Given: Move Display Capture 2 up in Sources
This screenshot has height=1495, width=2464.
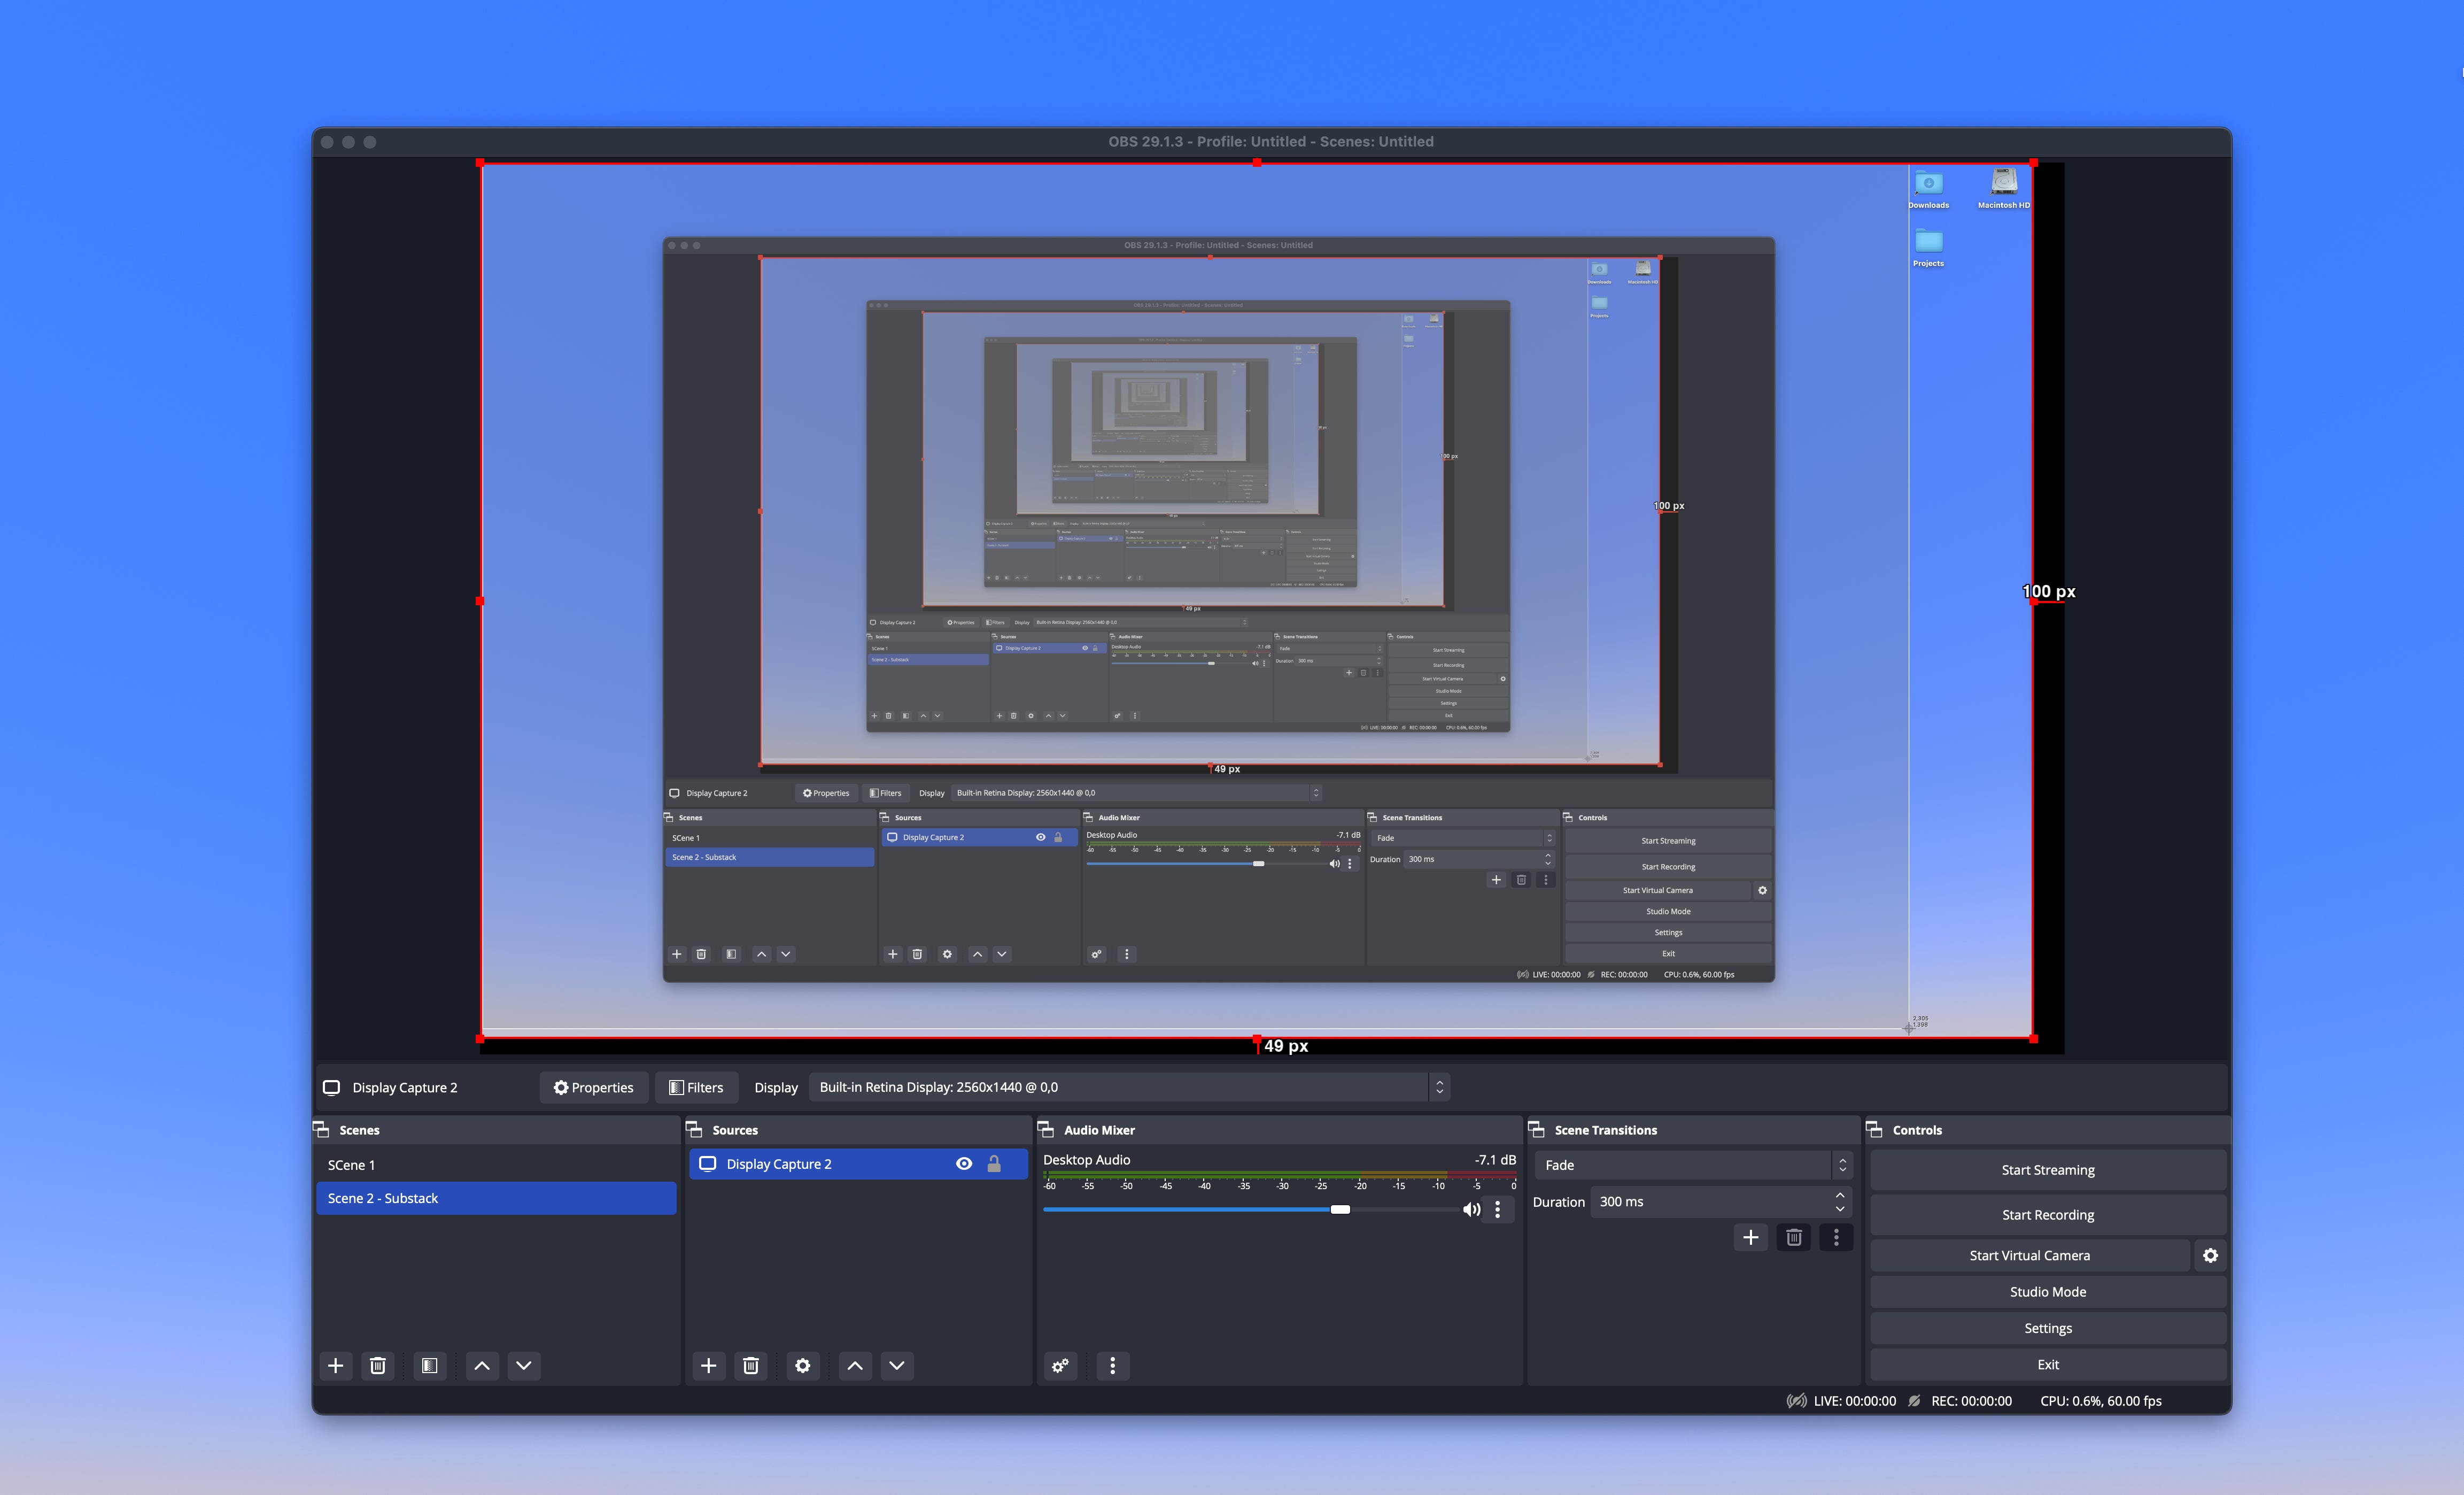Looking at the screenshot, I should [x=855, y=1365].
